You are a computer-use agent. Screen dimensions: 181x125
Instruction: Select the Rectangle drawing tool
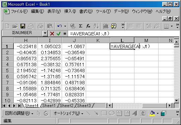(104, 113)
